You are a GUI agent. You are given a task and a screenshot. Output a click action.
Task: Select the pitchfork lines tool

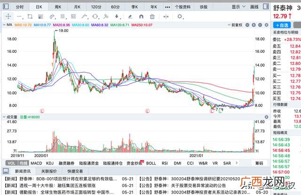(x=106, y=16)
